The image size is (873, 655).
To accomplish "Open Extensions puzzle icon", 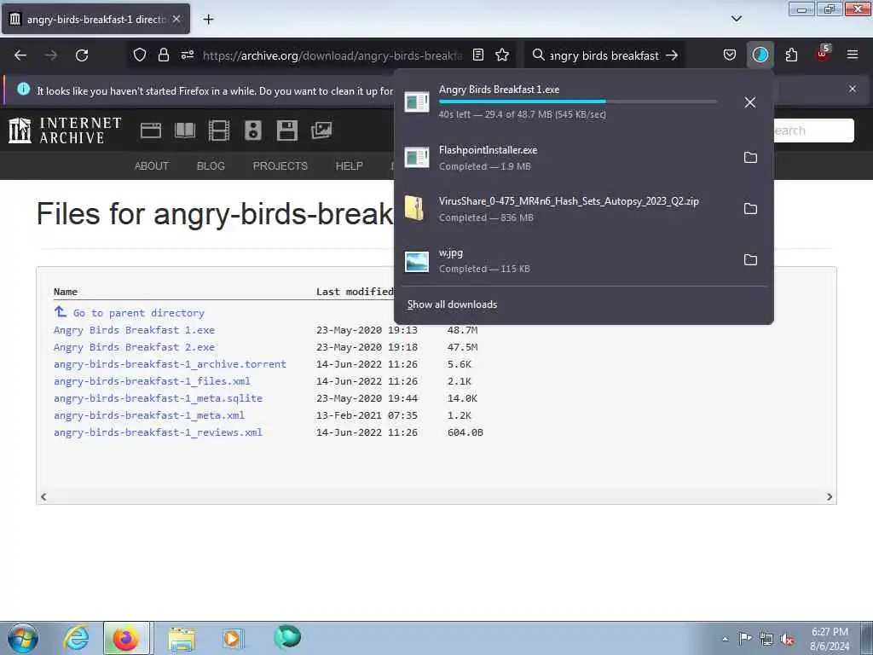I will (791, 55).
